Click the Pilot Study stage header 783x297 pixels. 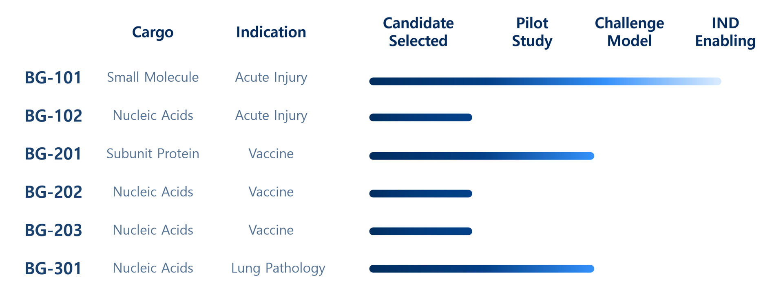[532, 32]
